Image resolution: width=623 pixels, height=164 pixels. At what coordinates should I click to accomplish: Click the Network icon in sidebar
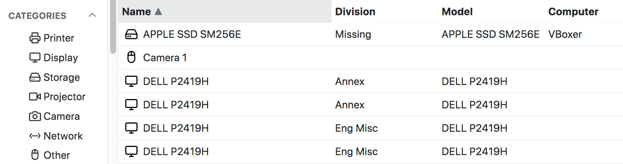point(35,136)
